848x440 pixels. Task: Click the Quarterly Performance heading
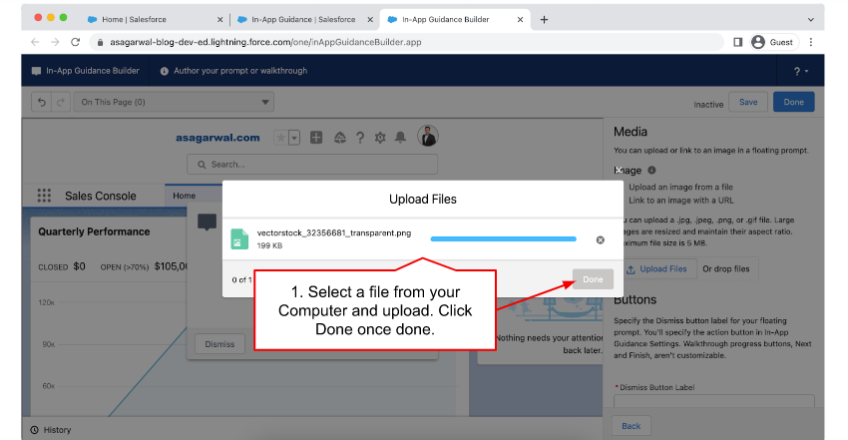tap(94, 231)
